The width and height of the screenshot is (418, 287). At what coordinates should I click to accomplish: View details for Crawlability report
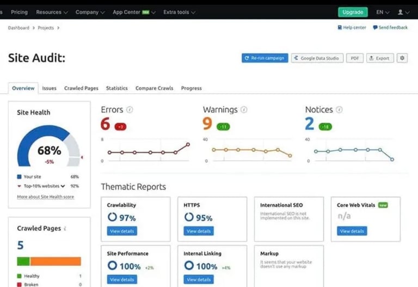[122, 231]
